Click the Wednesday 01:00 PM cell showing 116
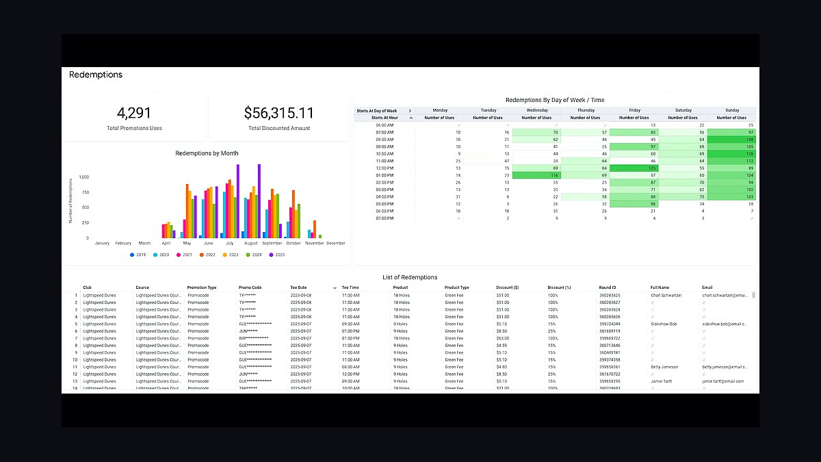Screen dimensions: 821x462 click(537, 175)
